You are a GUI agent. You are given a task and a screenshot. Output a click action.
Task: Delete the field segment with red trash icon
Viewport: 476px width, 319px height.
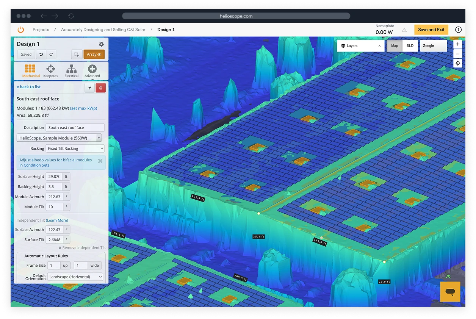coord(101,88)
